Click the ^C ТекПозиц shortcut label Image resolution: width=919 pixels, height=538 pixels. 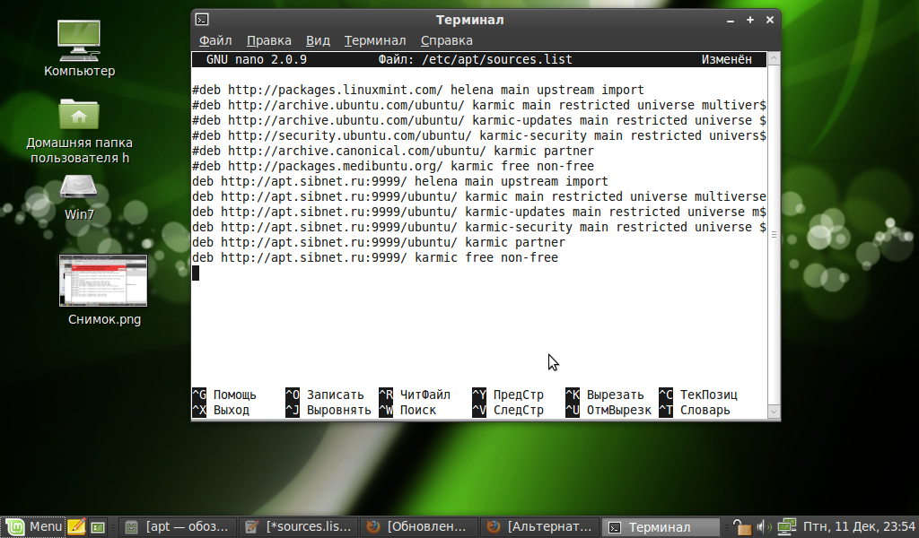[698, 395]
